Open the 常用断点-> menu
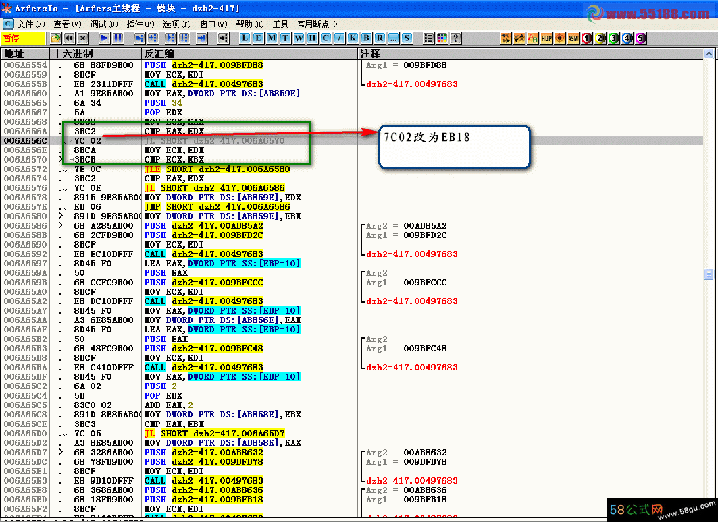Viewport: 718px width, 522px height. click(317, 24)
